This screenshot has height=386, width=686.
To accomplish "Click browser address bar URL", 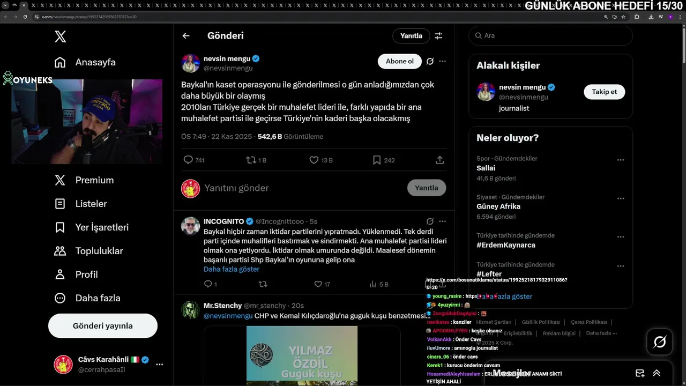I will [90, 17].
